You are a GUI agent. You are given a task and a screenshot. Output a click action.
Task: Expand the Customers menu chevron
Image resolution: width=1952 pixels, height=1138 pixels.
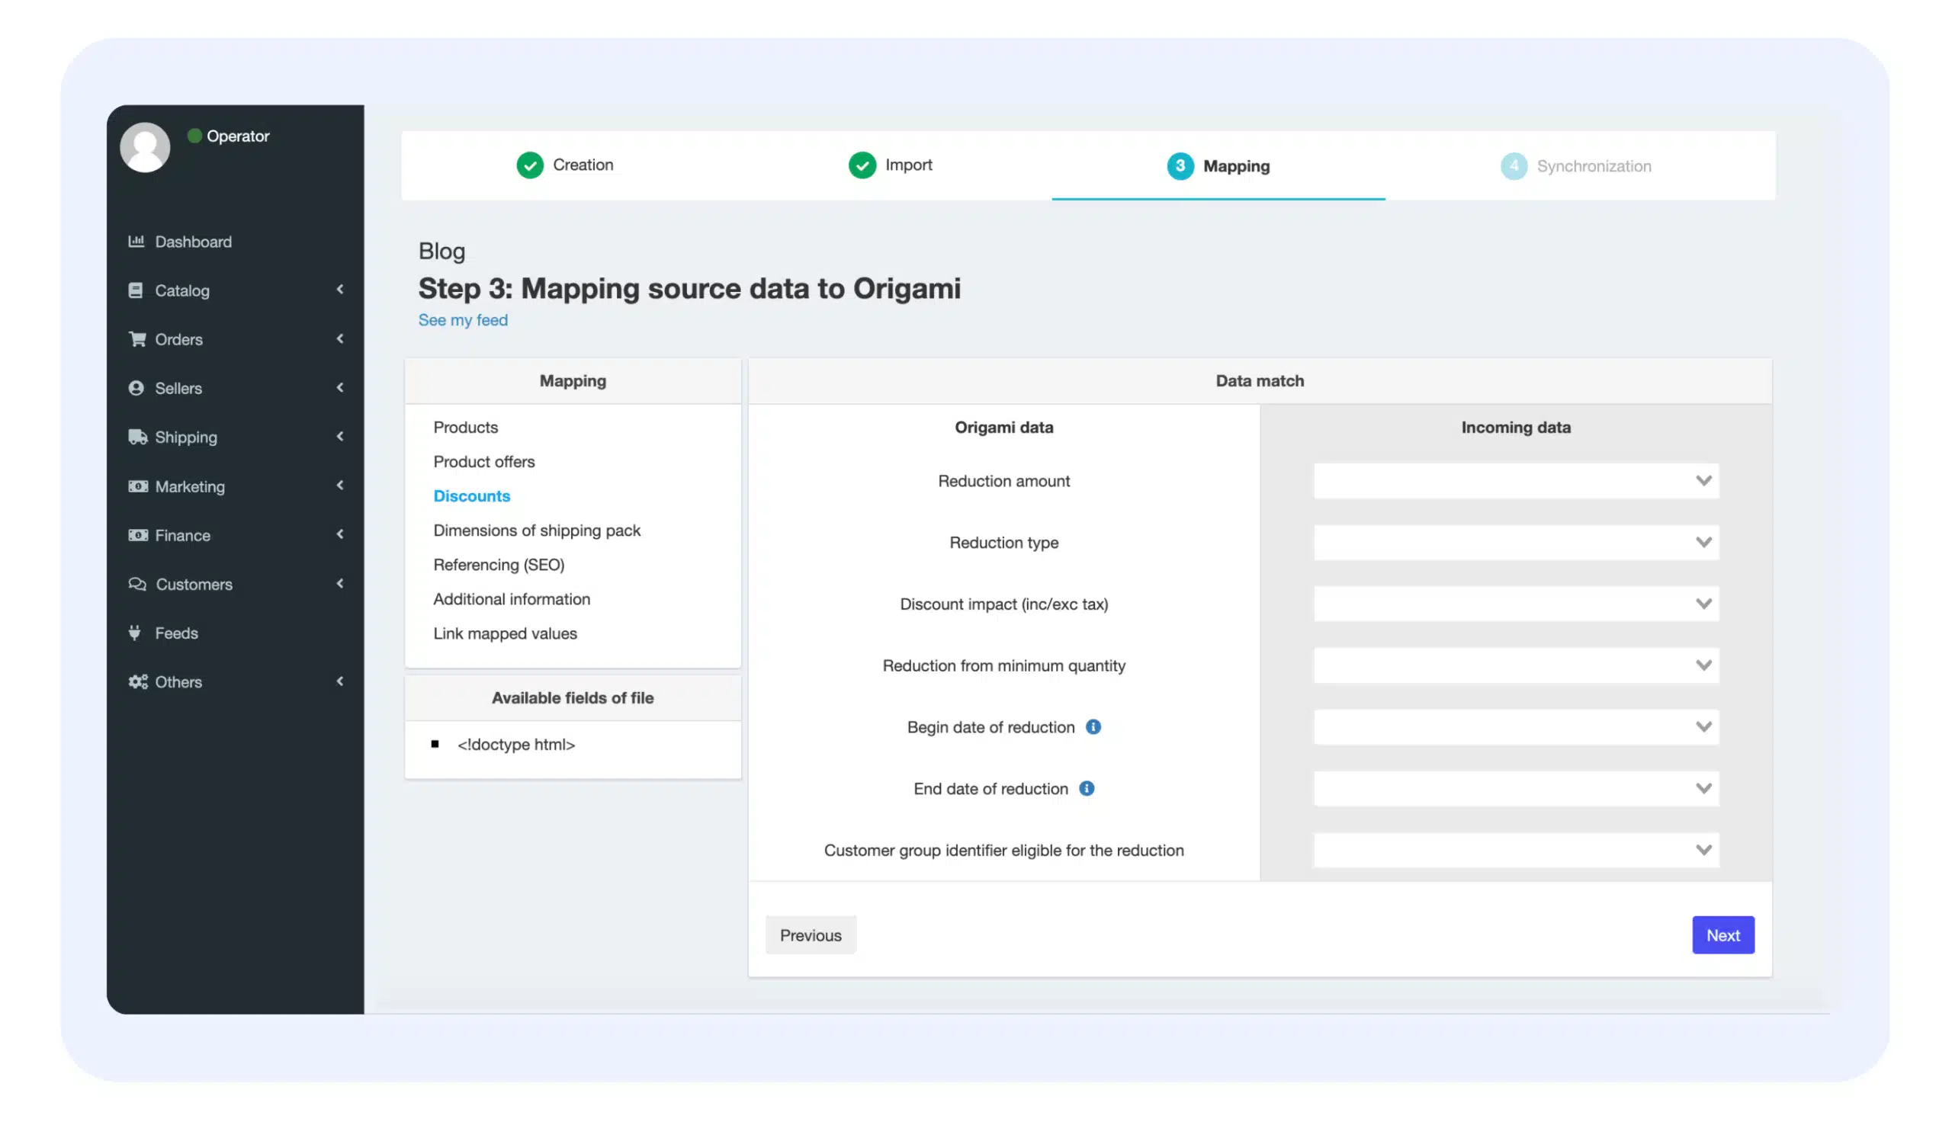[339, 583]
